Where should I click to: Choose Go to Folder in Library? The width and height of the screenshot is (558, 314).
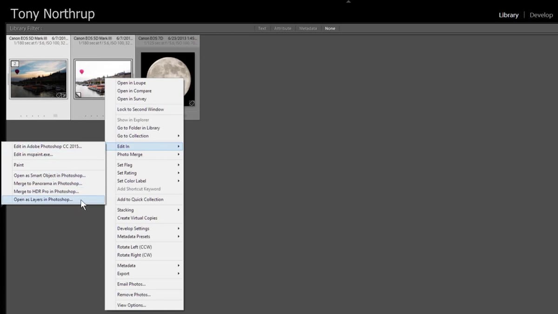click(x=144, y=128)
